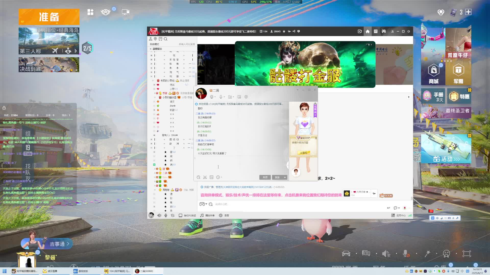The image size is (490, 275).
Task: Select the 经典排位-经典海岛 map mode
Action: coord(49,41)
